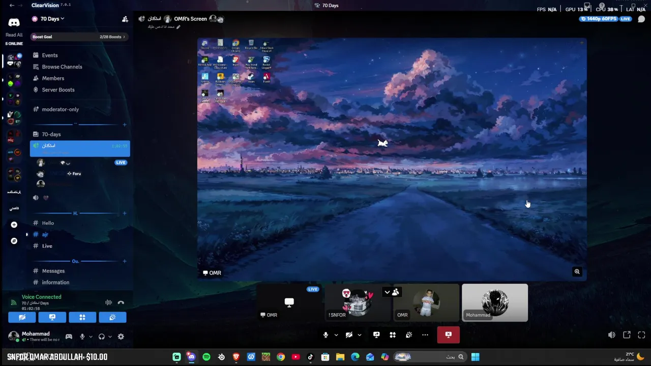Open Browse Channels
The width and height of the screenshot is (651, 366).
click(x=62, y=67)
